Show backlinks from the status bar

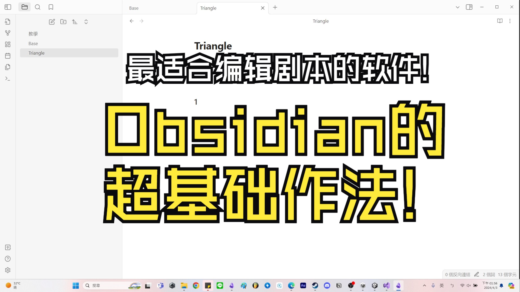click(x=458, y=274)
